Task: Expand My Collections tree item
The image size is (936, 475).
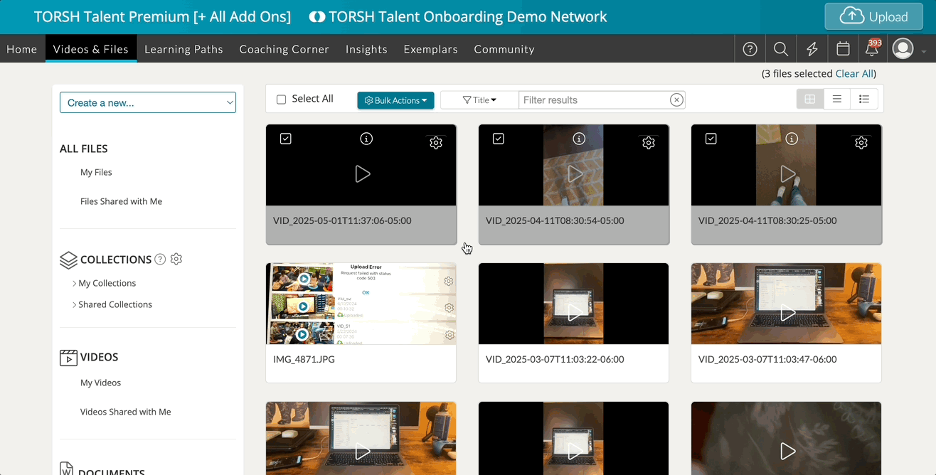Action: tap(75, 283)
